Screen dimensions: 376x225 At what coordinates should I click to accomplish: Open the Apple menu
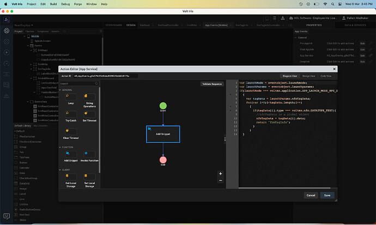click(6, 4)
